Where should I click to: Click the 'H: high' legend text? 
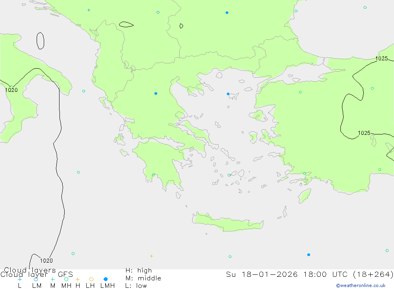tap(139, 270)
